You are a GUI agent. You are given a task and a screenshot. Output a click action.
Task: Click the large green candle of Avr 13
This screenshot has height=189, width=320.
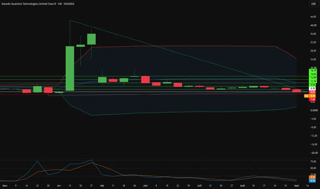click(70, 68)
